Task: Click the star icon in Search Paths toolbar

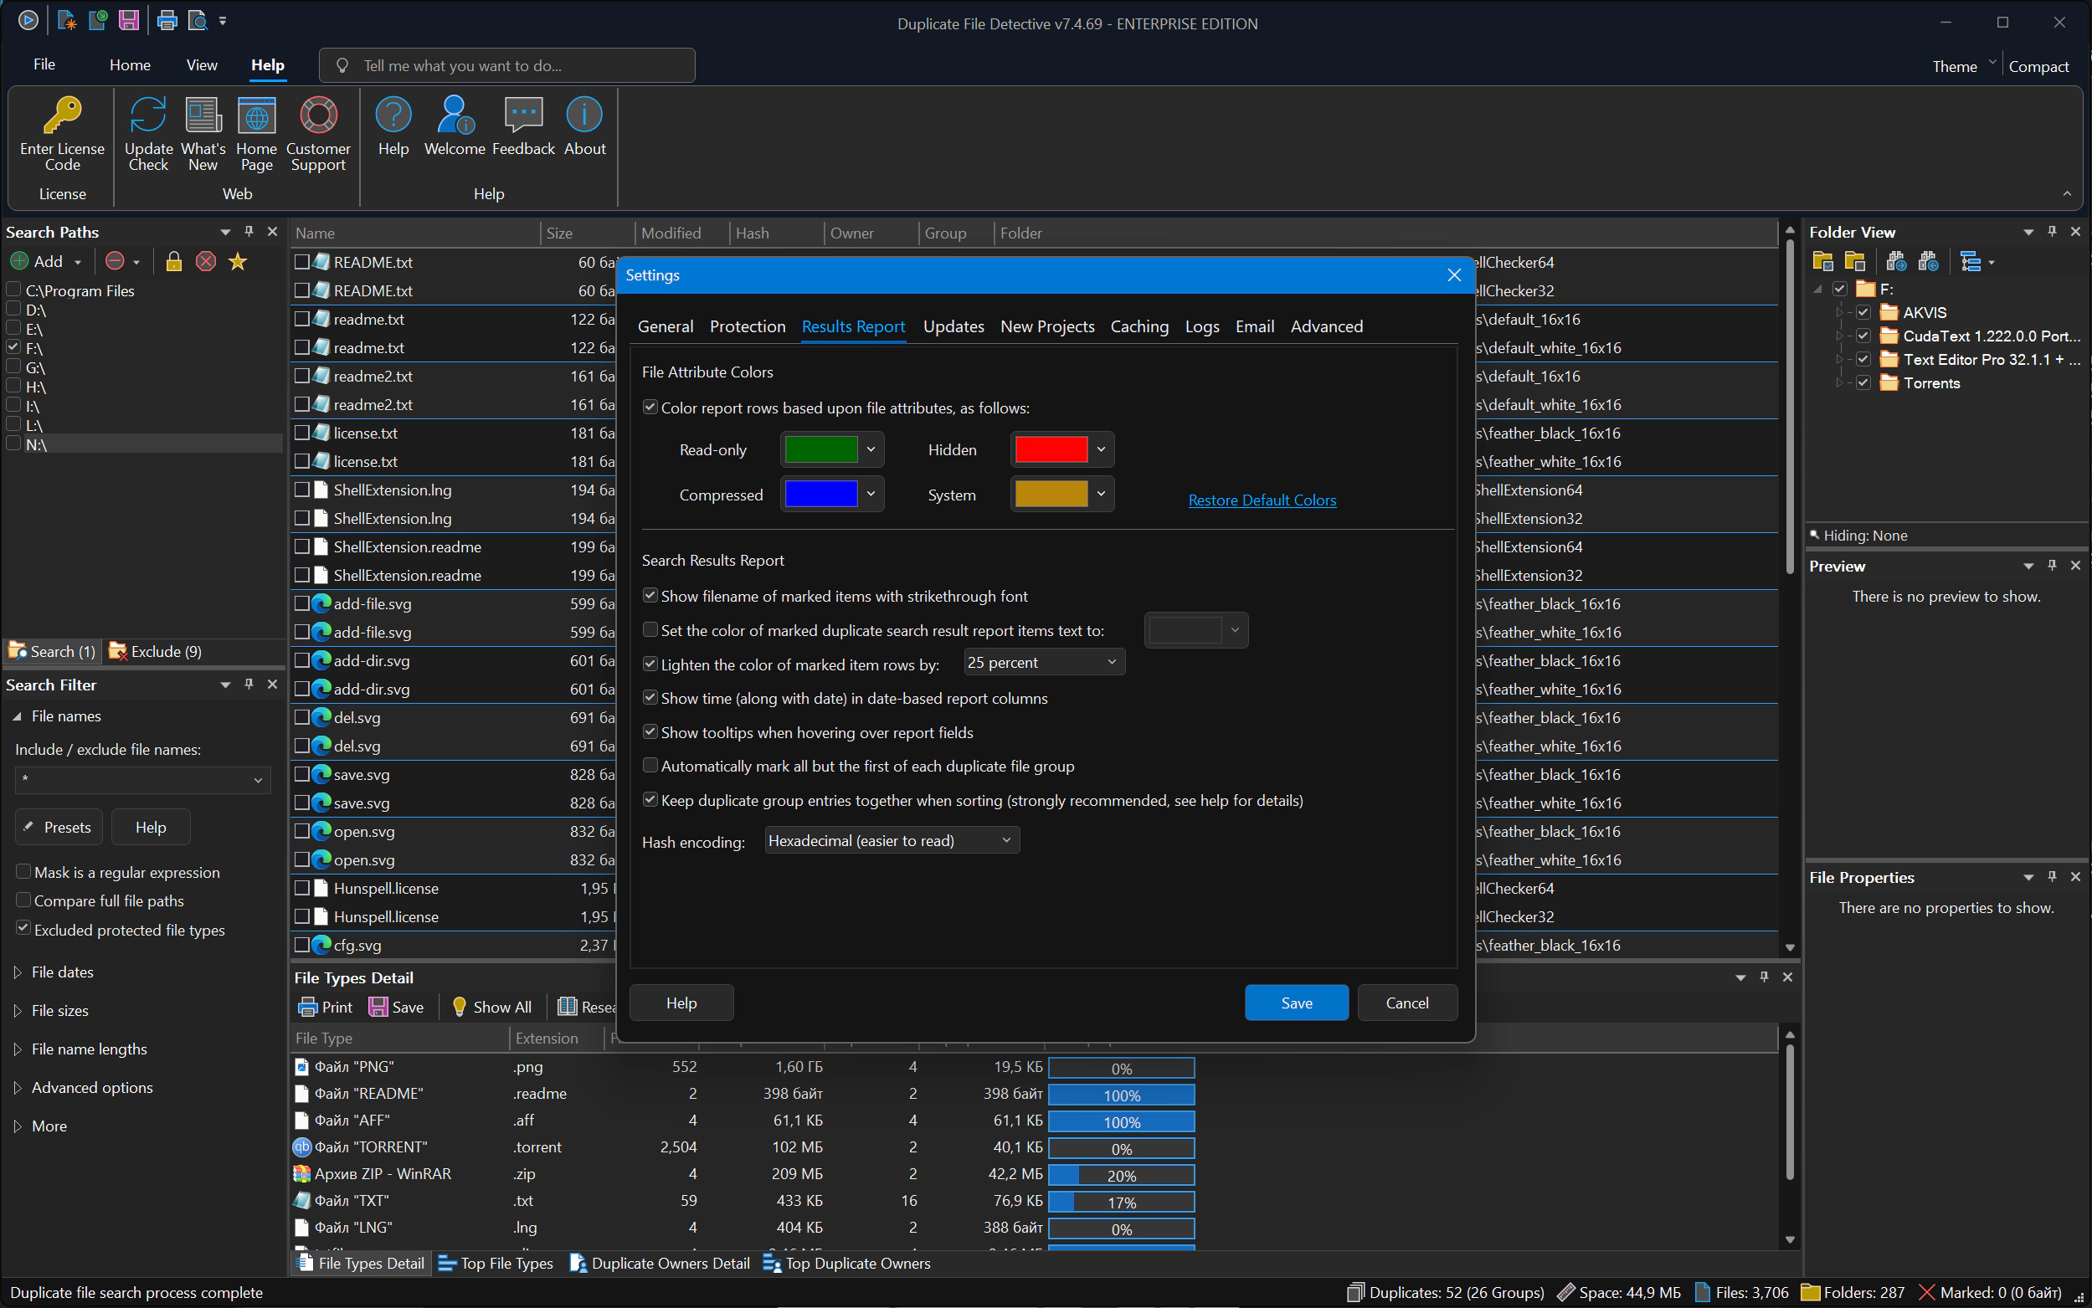Action: point(238,261)
